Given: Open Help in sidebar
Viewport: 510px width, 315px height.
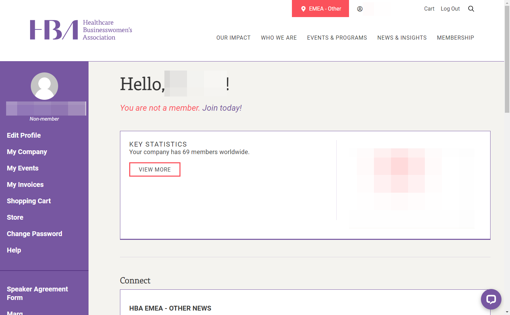Looking at the screenshot, I should 14,250.
